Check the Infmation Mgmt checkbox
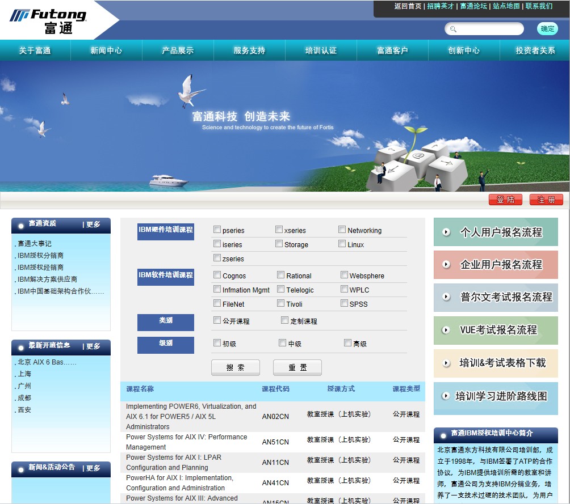 coord(217,289)
